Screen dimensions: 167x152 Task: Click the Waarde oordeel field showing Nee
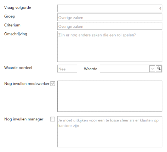tap(67, 69)
